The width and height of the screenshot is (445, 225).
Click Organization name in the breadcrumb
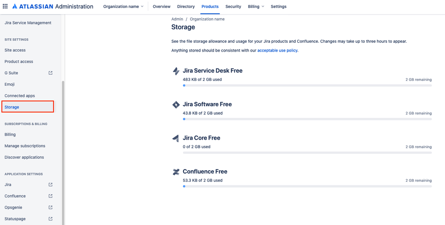click(207, 19)
